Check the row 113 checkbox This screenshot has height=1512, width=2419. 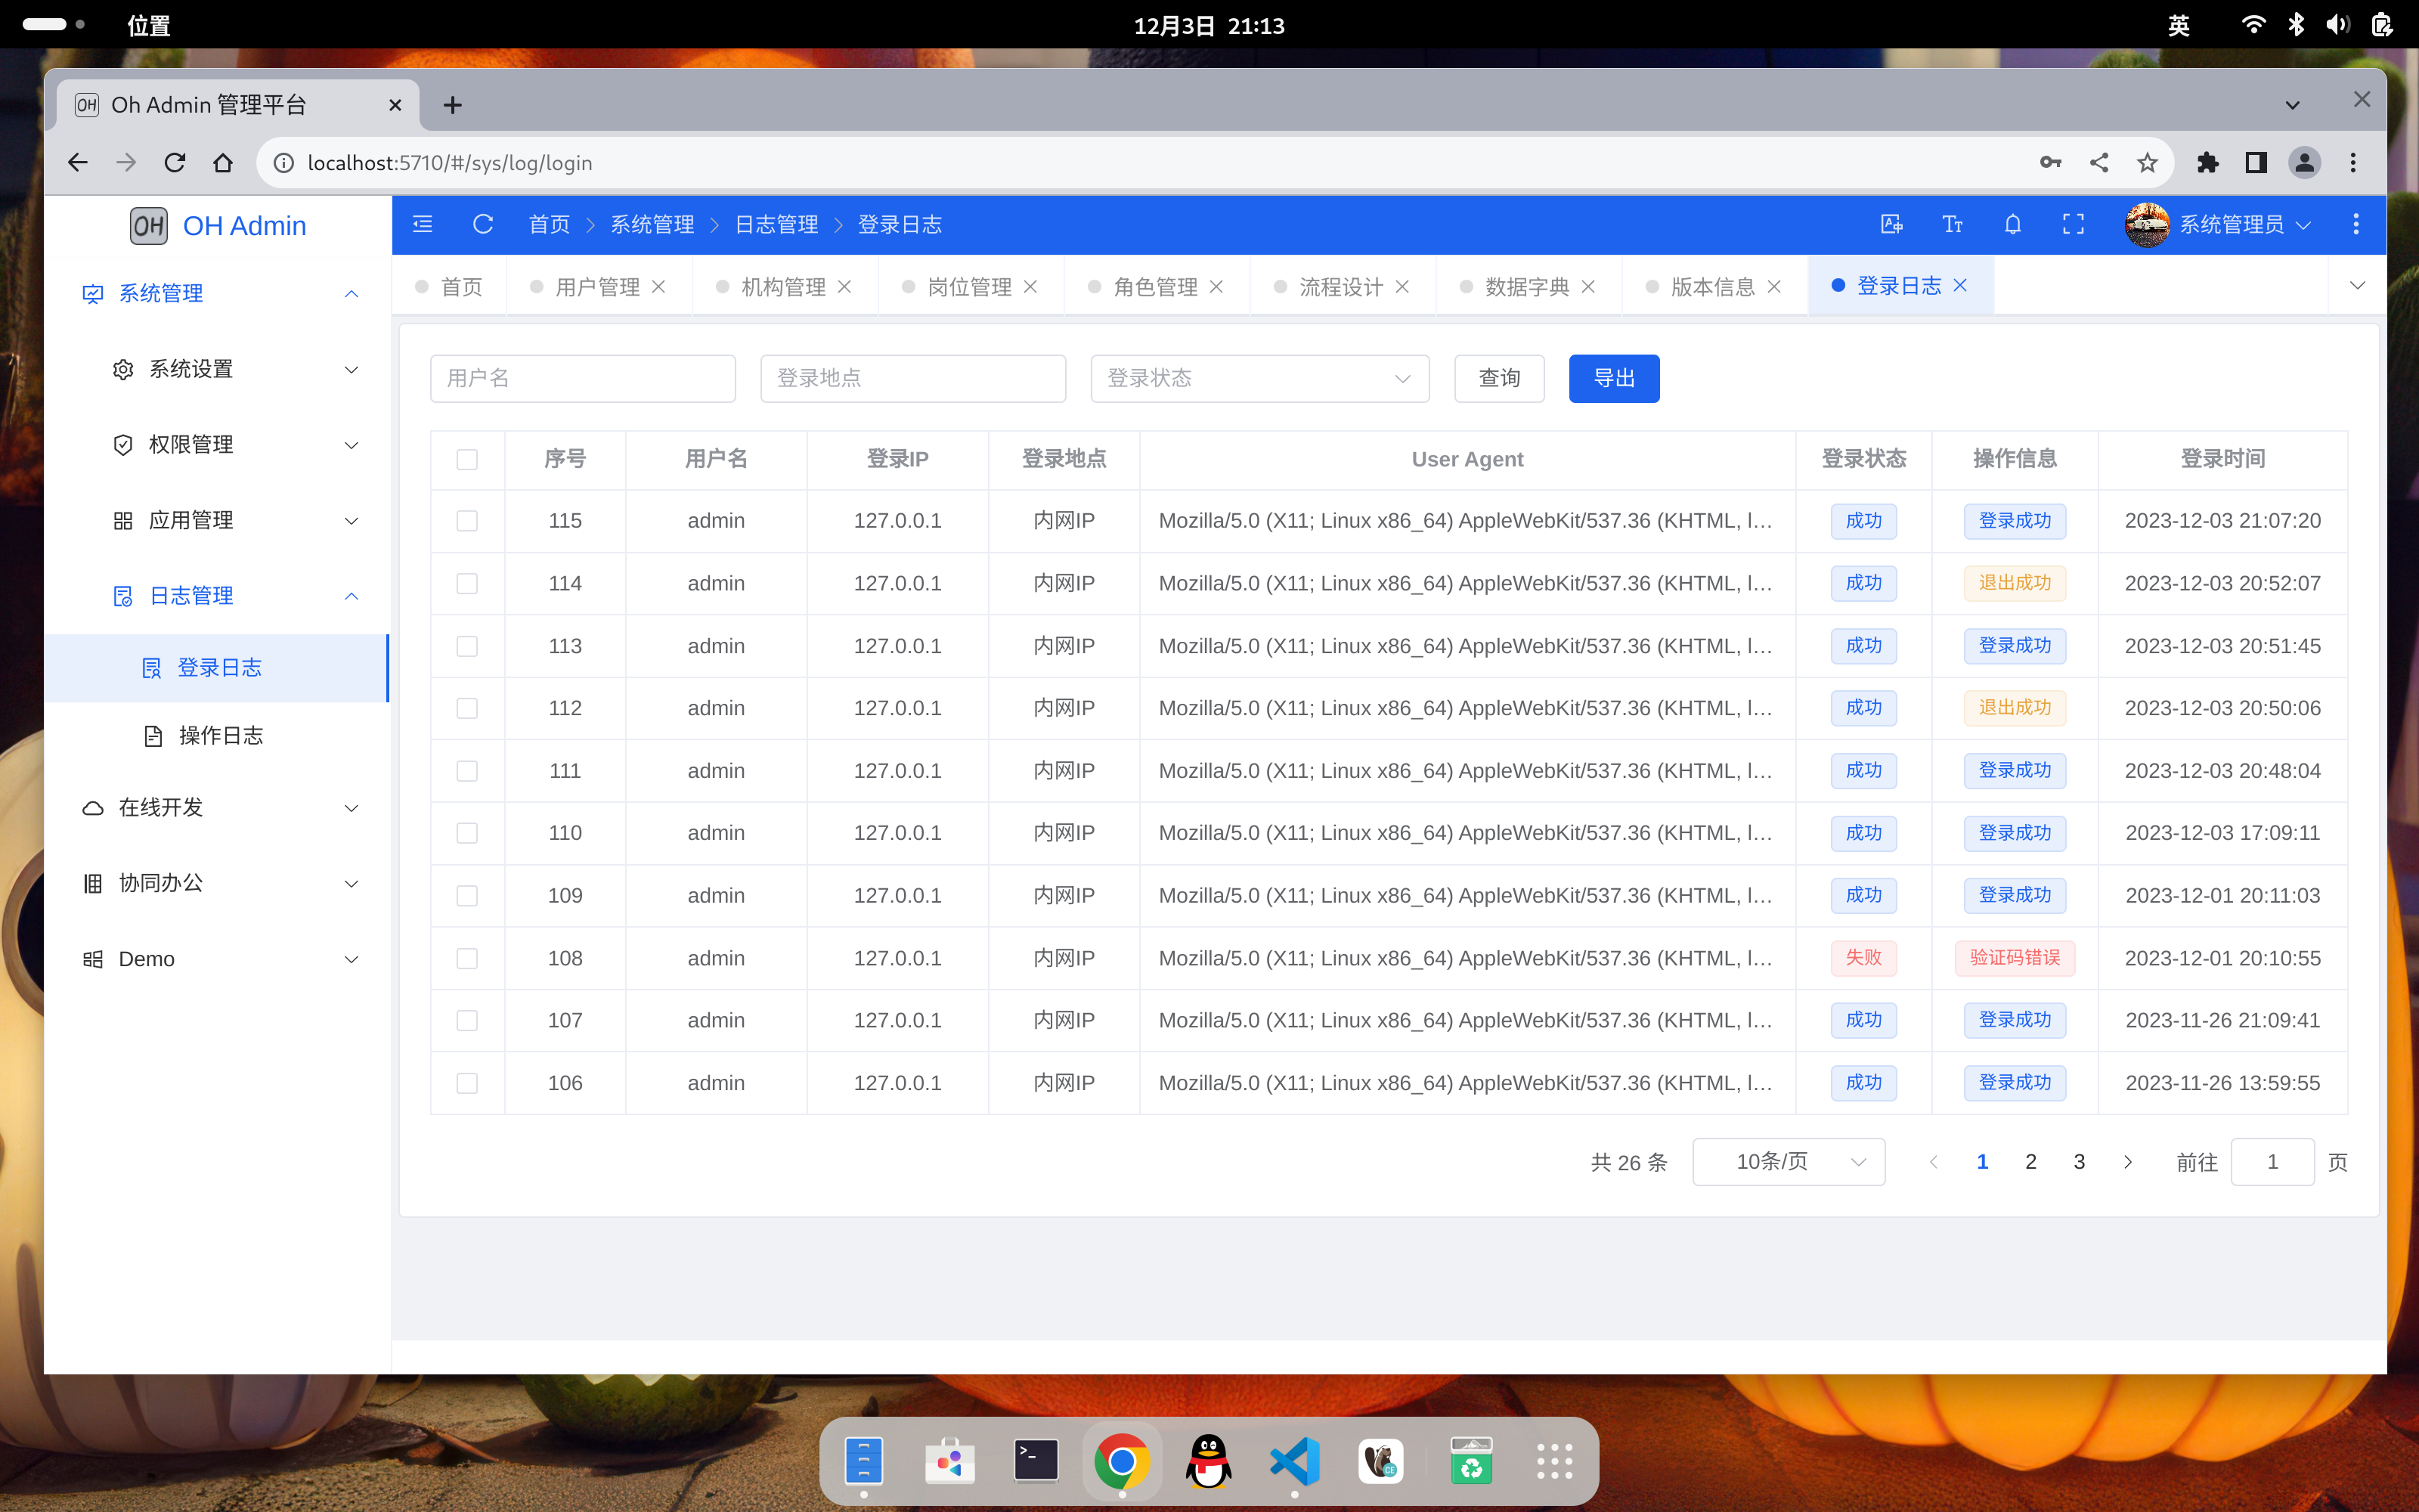pos(467,646)
